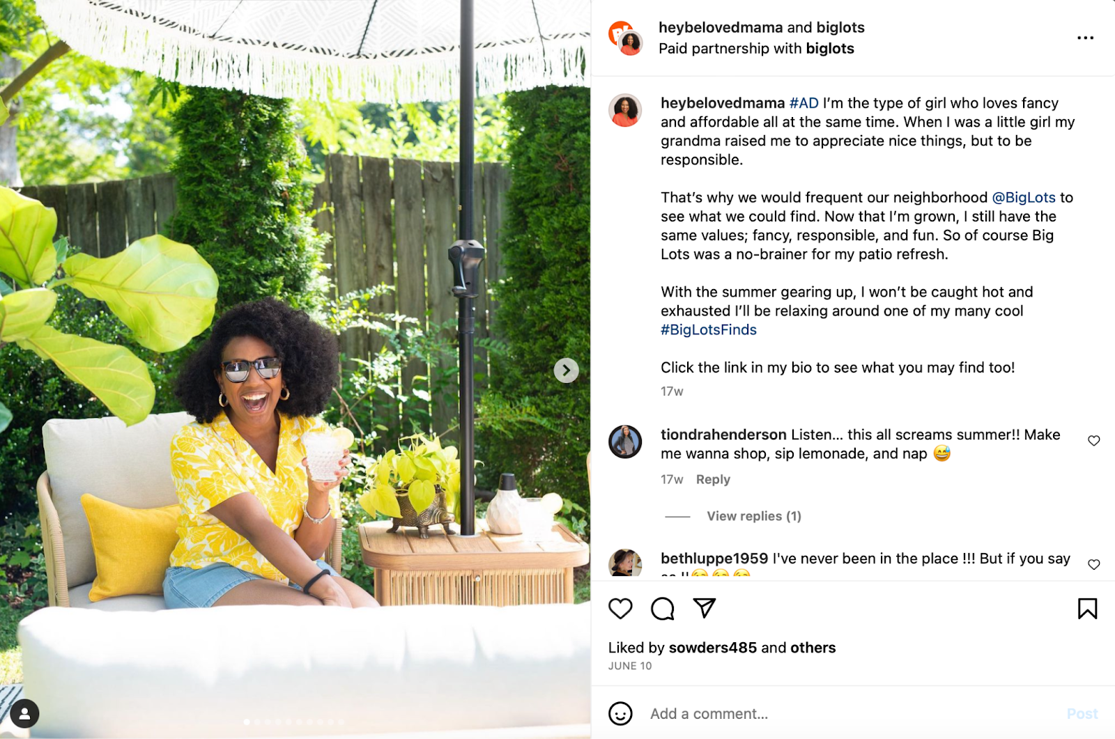Share the post via paper plane icon

point(705,608)
